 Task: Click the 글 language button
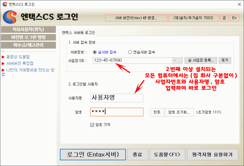pyautogui.click(x=224, y=18)
